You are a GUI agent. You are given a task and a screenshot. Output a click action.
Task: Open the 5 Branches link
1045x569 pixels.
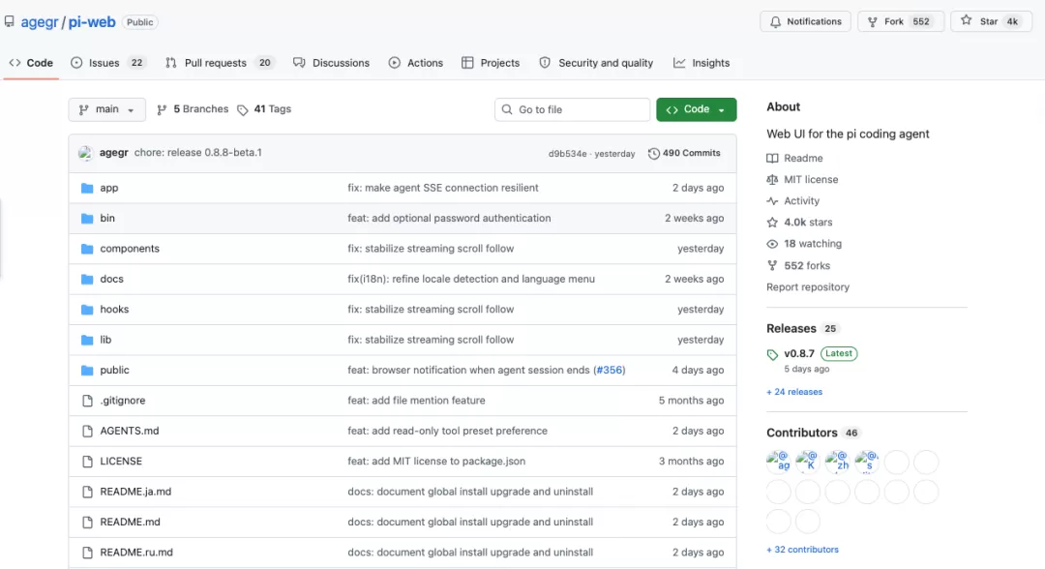(x=193, y=109)
